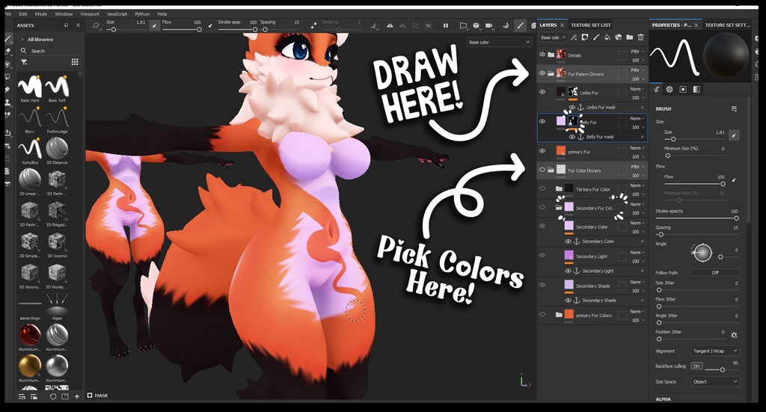This screenshot has width=766, height=412.
Task: Add a paint layer with brush icon
Action: point(596,37)
